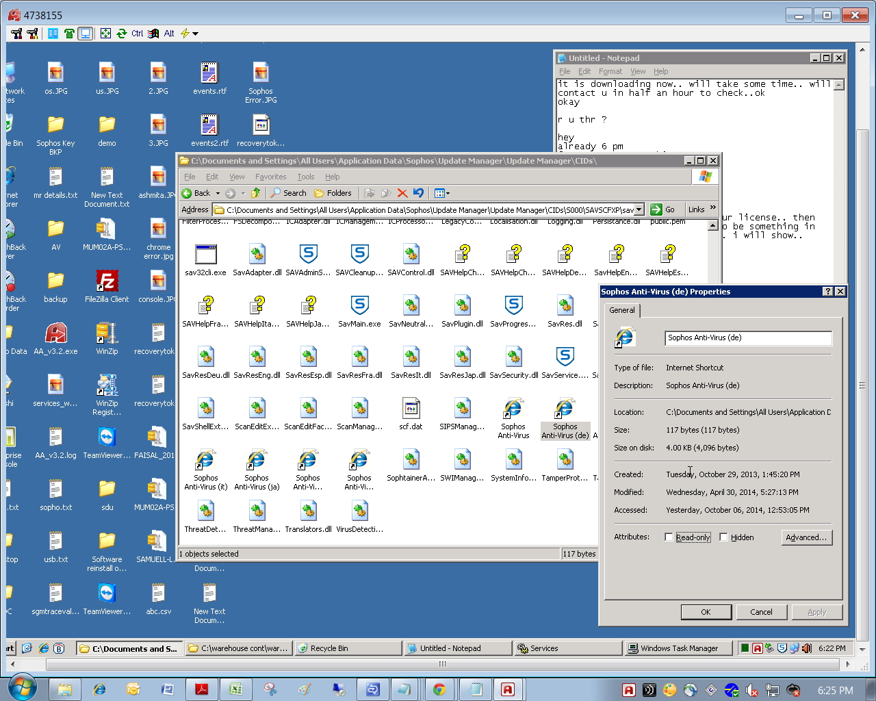Click the green phone icon in remote toolbar
The image size is (876, 701).
69,33
